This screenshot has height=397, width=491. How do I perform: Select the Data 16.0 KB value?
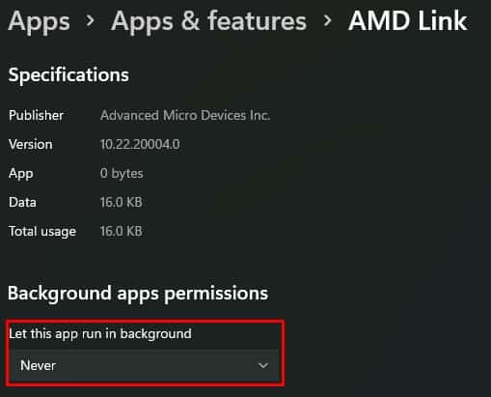[x=122, y=202]
